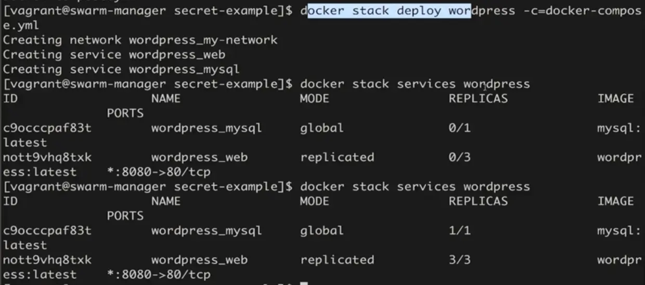Click wordpress_web name in row showing 0/3
Viewport: 645px width, 285px height.
[x=199, y=157]
